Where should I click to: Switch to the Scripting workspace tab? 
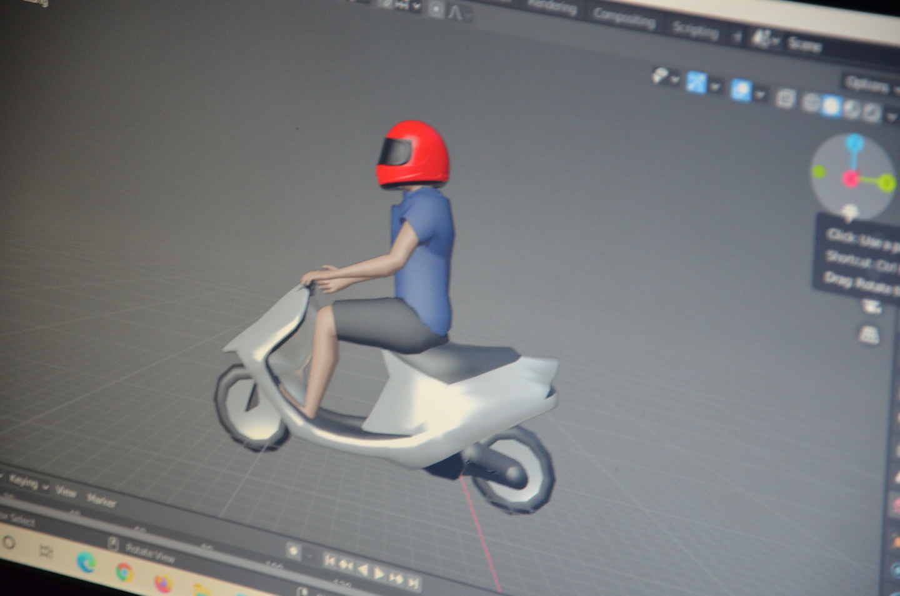pos(695,31)
